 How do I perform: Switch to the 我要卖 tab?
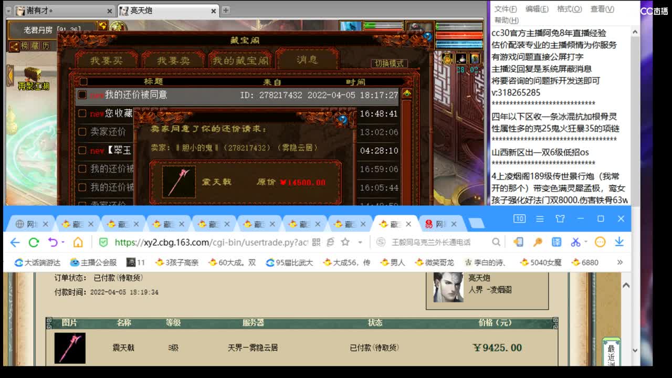pos(173,60)
